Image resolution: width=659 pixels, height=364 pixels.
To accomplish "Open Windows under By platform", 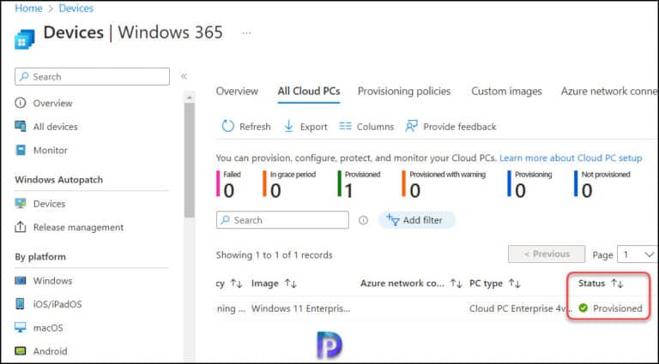I will pos(52,281).
